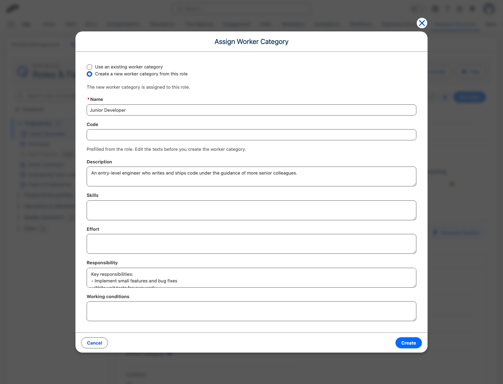Click the Working conditions text area
The width and height of the screenshot is (503, 384).
click(251, 311)
